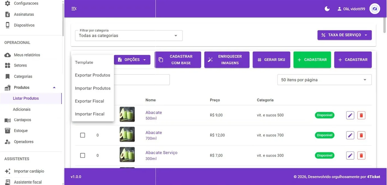Image resolution: width=387 pixels, height=185 pixels.
Task: Open the Operadores icon in the sidebar
Action: click(8, 142)
